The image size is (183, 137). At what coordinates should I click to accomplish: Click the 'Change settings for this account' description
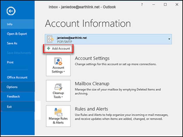[115, 64]
